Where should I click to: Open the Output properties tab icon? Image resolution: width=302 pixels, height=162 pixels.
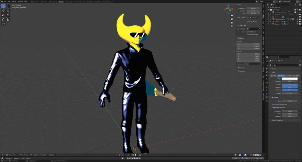[x=267, y=69]
